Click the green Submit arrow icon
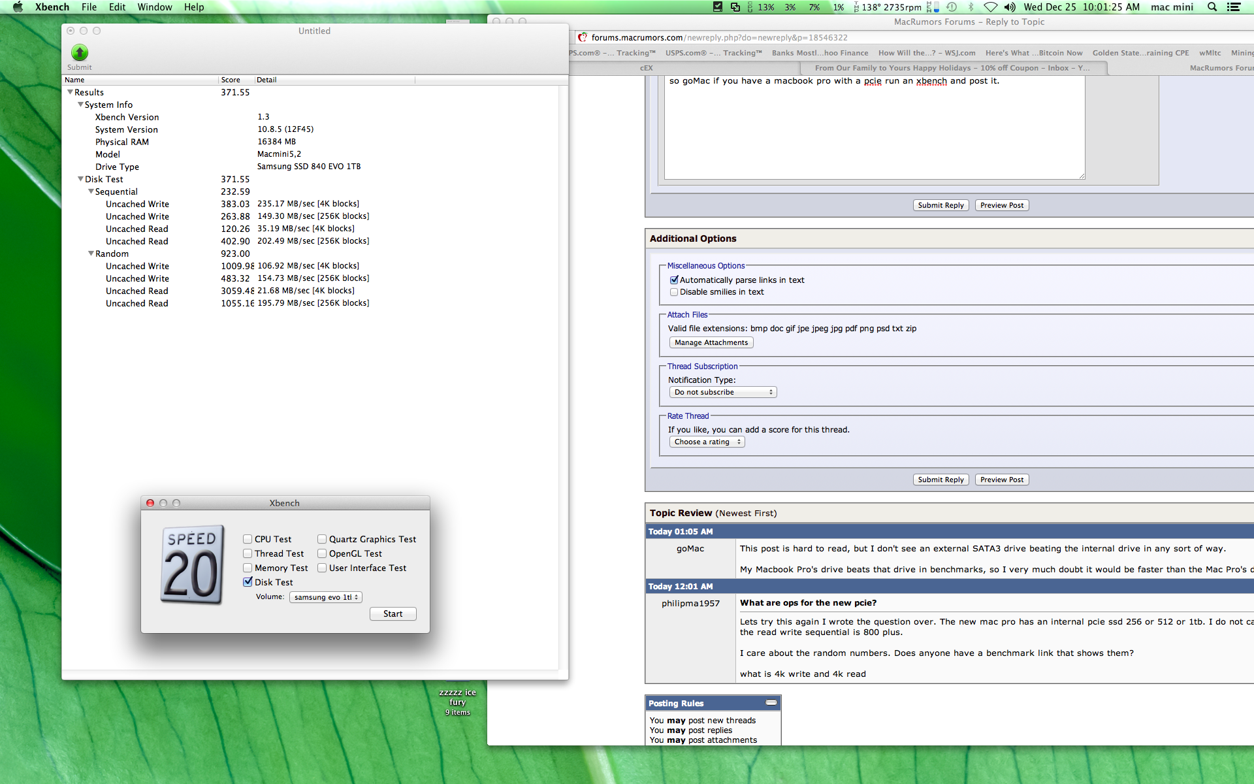 (x=79, y=52)
